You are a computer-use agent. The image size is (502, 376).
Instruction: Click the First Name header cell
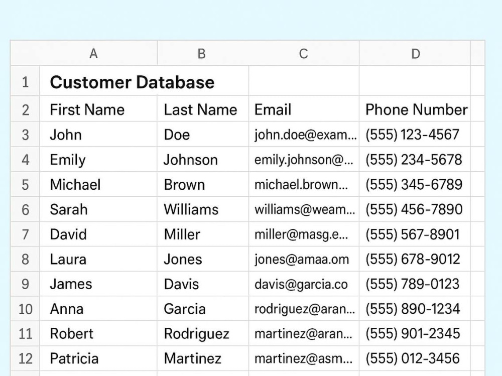tap(98, 108)
